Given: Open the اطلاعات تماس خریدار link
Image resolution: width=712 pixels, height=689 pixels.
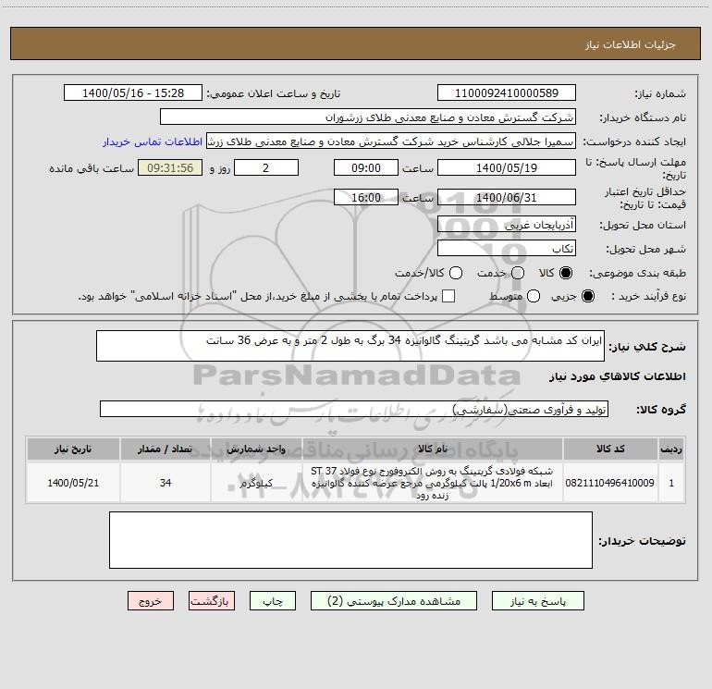Looking at the screenshot, I should 153,141.
